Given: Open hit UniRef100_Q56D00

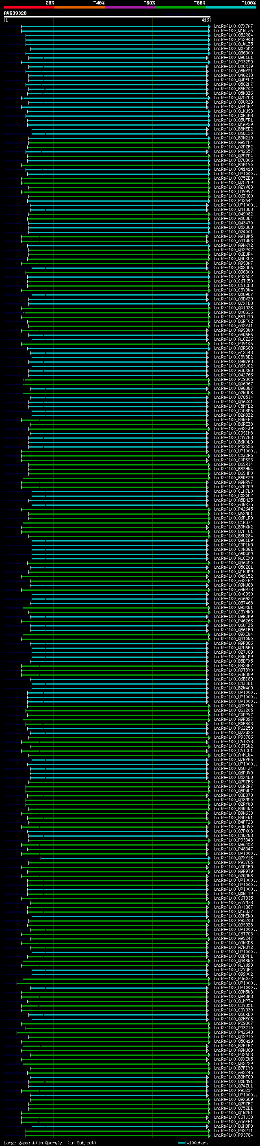Looking at the screenshot, I should tap(233, 53).
